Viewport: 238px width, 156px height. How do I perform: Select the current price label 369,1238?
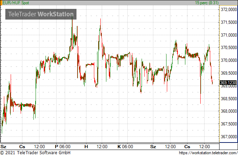(x=228, y=83)
